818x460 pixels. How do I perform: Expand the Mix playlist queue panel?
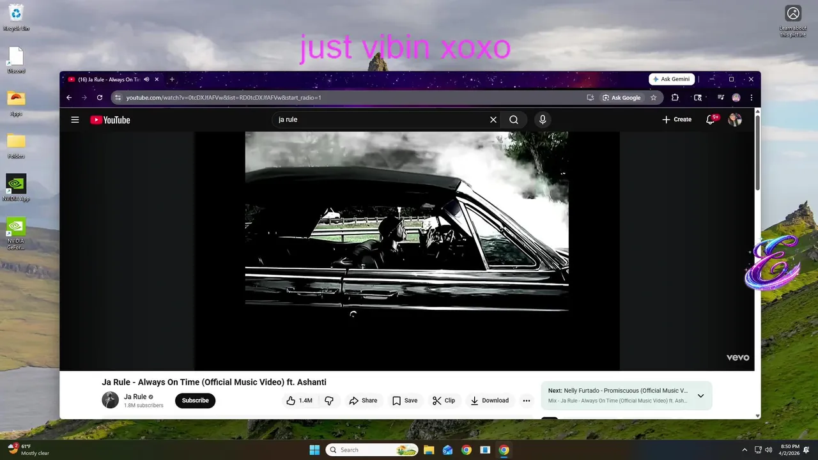700,396
